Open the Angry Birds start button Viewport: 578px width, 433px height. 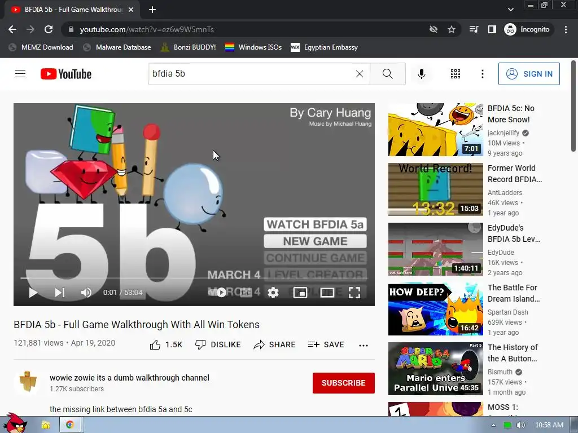pos(15,423)
